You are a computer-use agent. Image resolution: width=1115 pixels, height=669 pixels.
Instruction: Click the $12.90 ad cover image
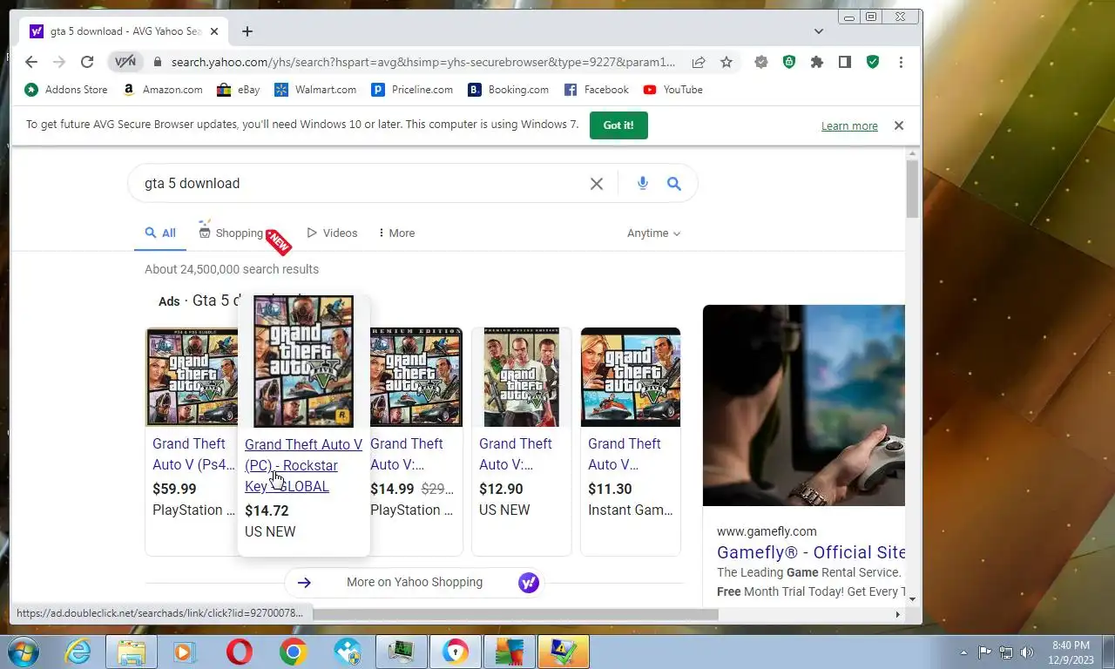pos(522,377)
